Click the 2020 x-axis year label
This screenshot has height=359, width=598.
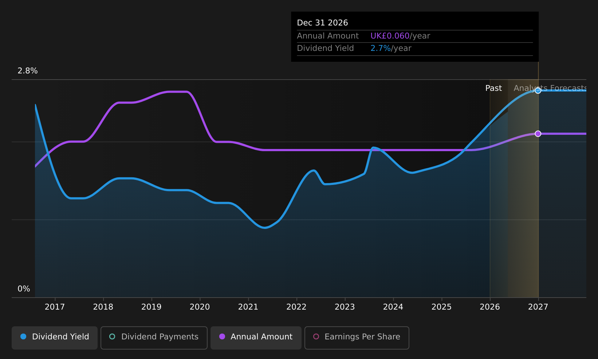click(200, 307)
